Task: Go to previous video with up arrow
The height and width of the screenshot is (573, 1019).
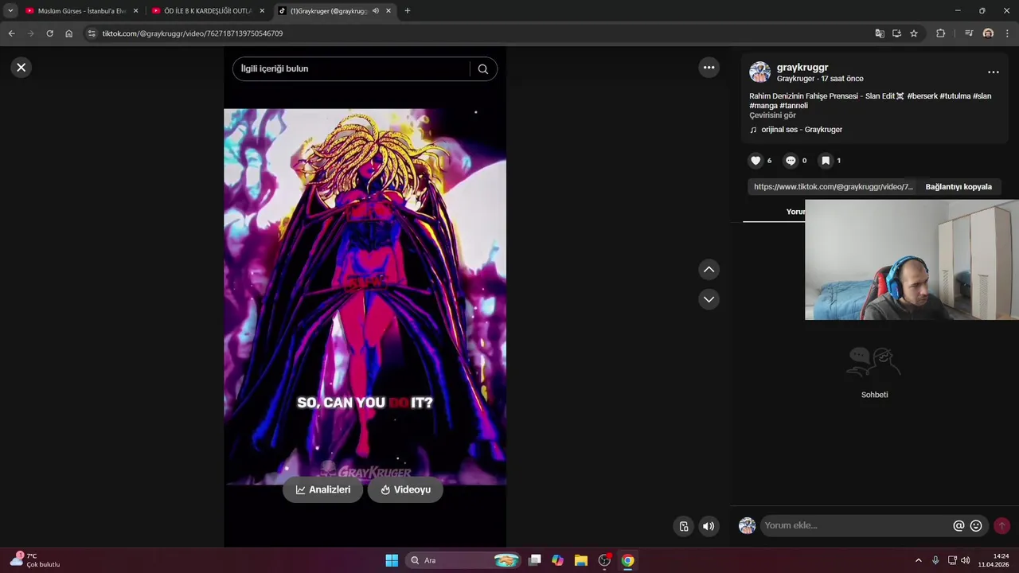Action: click(x=709, y=270)
